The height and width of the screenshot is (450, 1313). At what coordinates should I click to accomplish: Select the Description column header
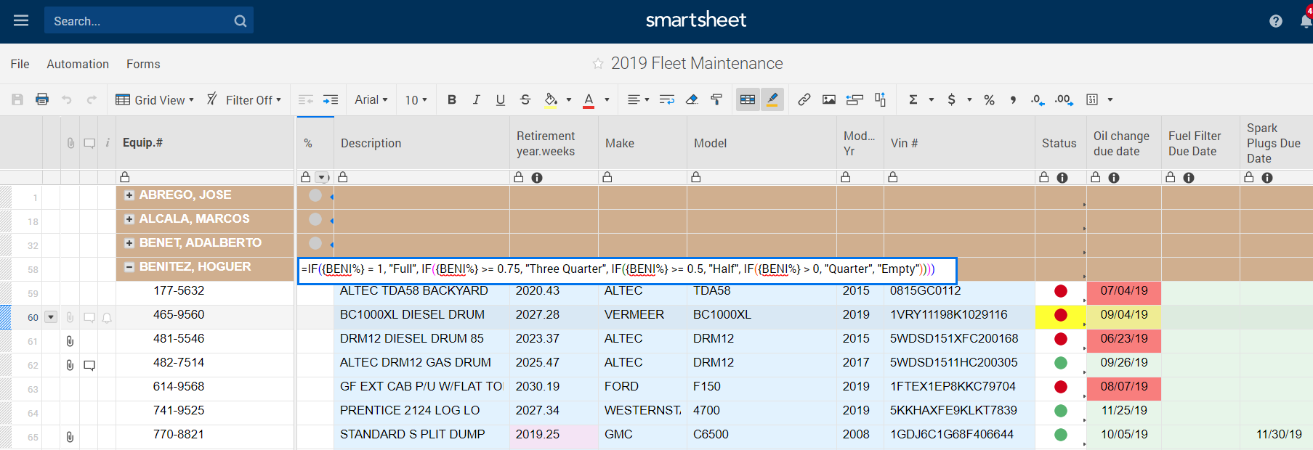click(x=421, y=143)
